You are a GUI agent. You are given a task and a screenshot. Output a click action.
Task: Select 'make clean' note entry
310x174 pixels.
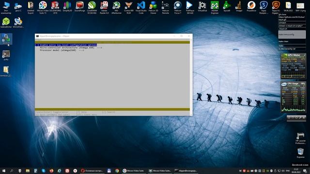click(x=292, y=42)
